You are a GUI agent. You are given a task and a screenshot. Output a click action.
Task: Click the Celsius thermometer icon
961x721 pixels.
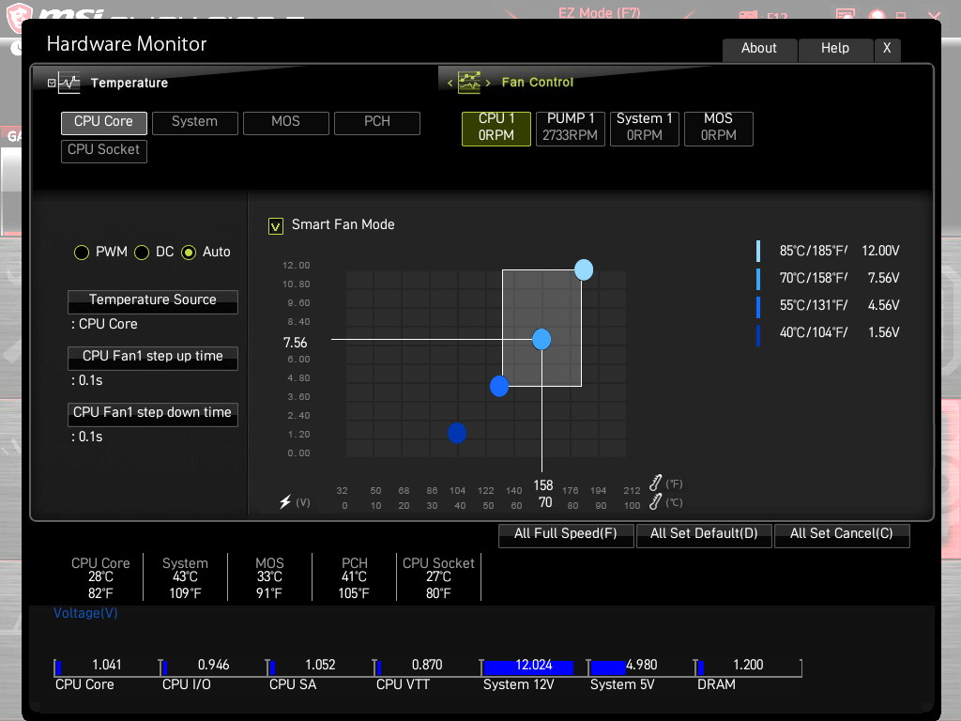pyautogui.click(x=655, y=502)
